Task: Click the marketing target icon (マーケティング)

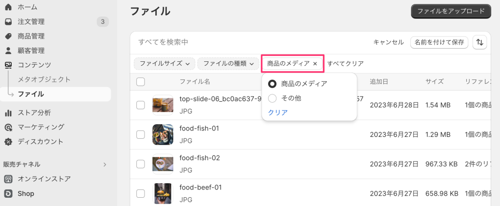Action: 8,127
